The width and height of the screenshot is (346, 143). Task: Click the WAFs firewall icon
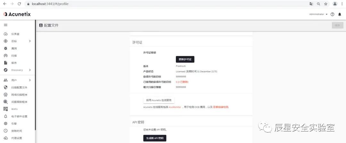click(x=6, y=109)
